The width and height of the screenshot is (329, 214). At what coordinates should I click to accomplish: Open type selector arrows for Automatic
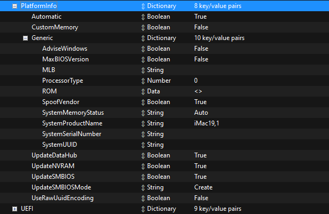tap(143, 17)
